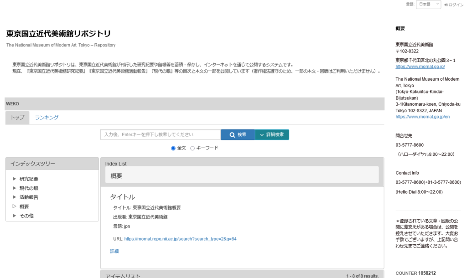Screen dimensions: 467x278
Task: Click the English subtitle under the page title
Action: pyautogui.click(x=61, y=45)
